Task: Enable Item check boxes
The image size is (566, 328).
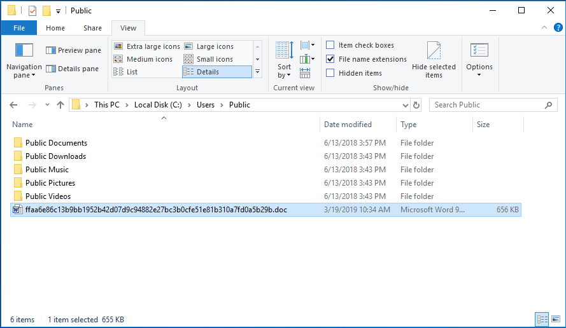Action: [330, 45]
